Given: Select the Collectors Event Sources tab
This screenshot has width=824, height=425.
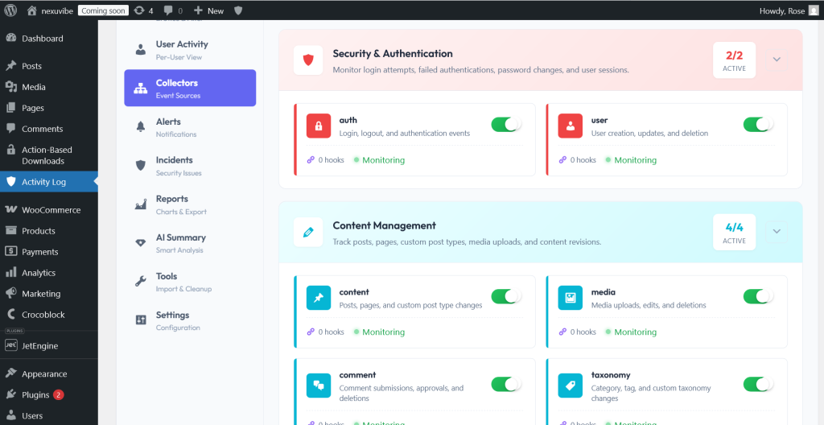Looking at the screenshot, I should (190, 88).
